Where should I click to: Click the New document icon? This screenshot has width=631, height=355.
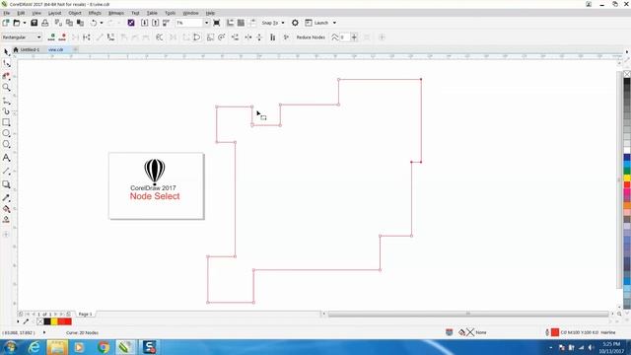(x=6, y=23)
